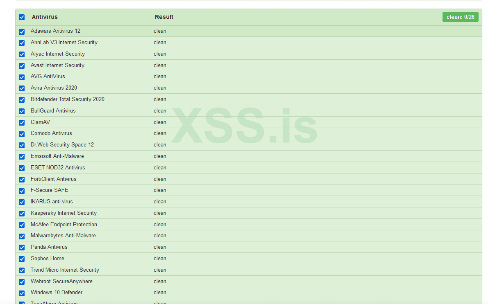Image resolution: width=488 pixels, height=304 pixels.
Task: Select the AVG AntiVirus name
Action: (x=48, y=76)
